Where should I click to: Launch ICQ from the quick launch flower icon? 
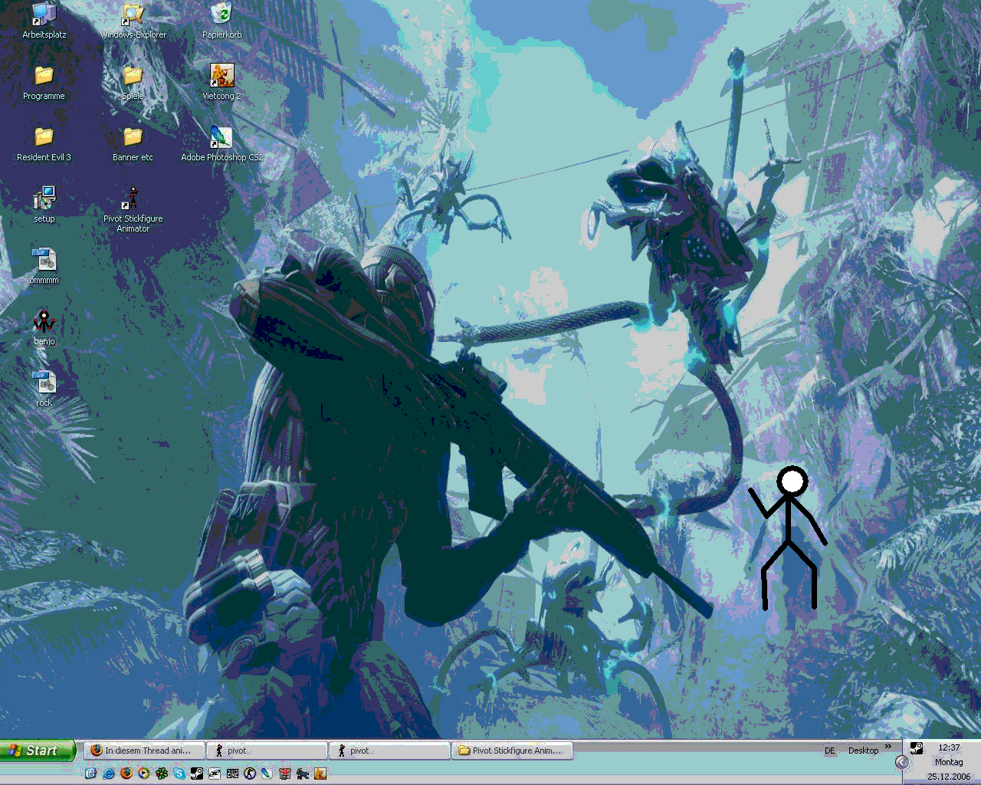[x=162, y=774]
